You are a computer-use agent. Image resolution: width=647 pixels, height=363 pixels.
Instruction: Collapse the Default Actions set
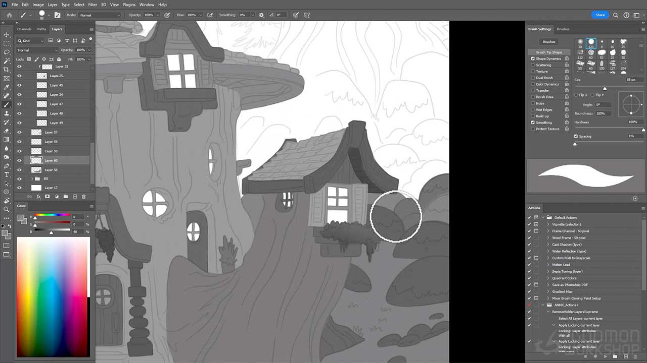(x=544, y=217)
